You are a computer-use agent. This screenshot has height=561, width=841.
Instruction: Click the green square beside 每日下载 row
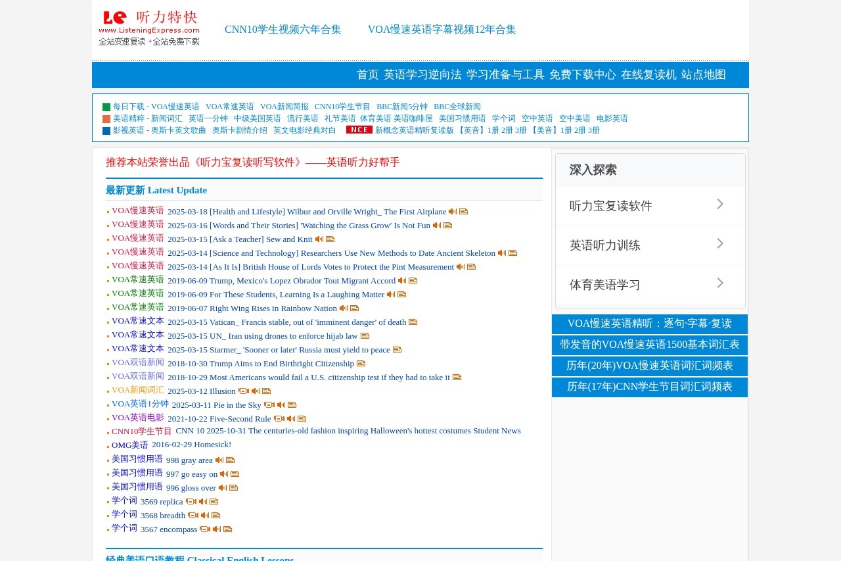coord(106,107)
